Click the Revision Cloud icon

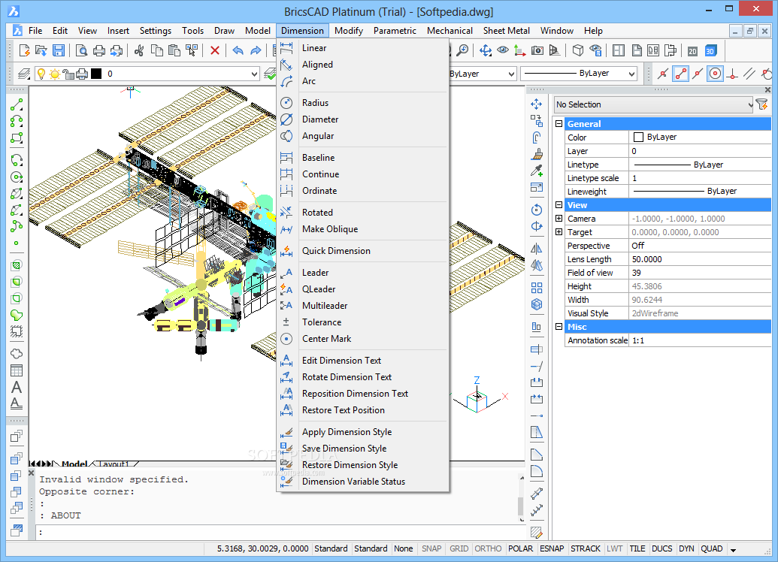point(17,354)
